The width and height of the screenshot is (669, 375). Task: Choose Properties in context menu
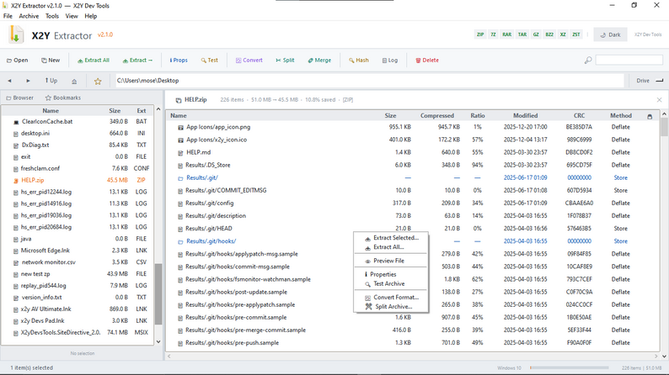pos(391,275)
